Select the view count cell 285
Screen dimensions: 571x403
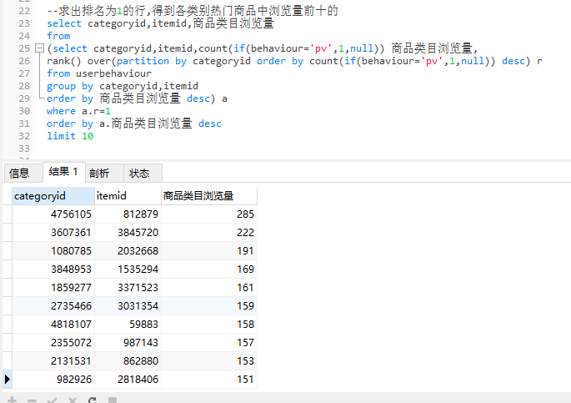click(x=209, y=214)
